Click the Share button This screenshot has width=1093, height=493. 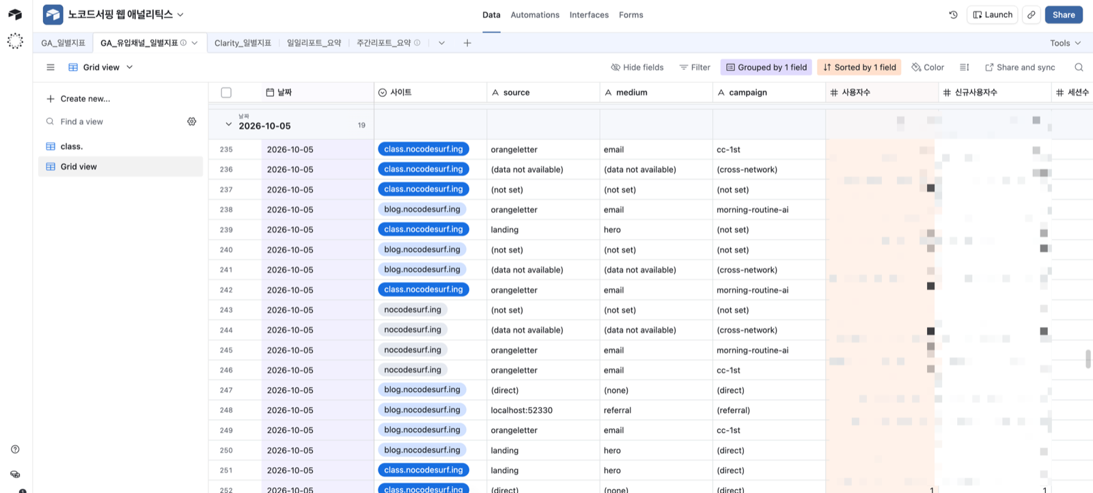point(1064,15)
